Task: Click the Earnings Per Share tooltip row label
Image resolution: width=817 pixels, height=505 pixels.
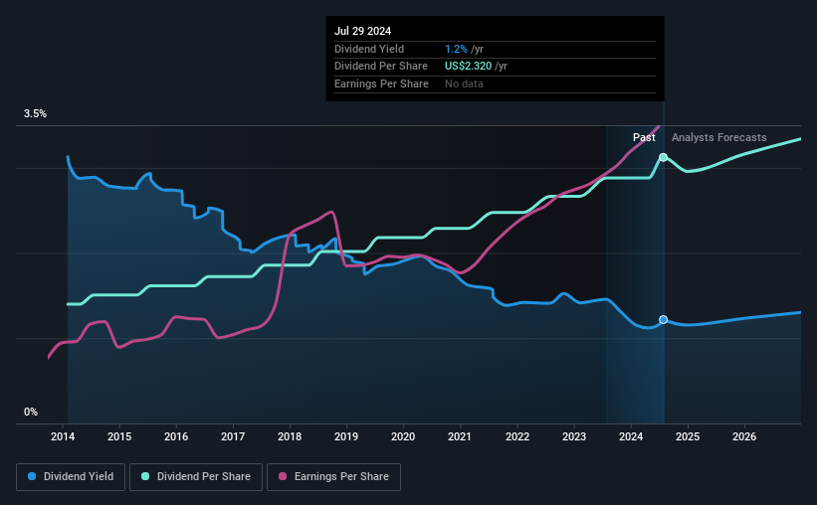Action: (381, 84)
